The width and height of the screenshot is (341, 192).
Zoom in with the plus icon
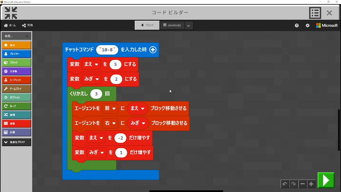(x=311, y=184)
